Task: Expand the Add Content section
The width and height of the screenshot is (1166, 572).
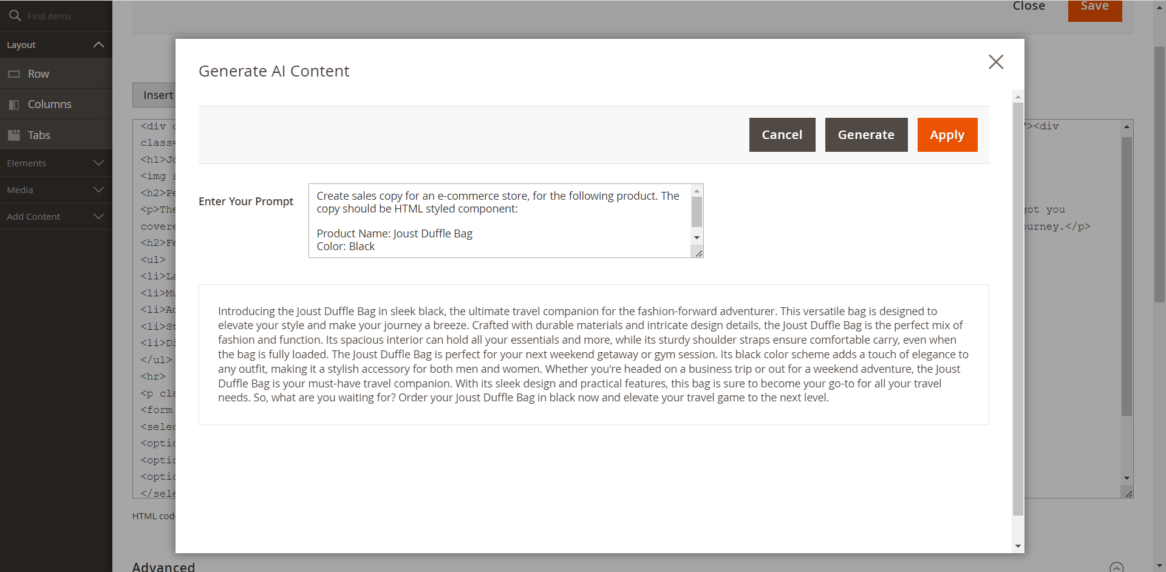Action: pyautogui.click(x=98, y=217)
